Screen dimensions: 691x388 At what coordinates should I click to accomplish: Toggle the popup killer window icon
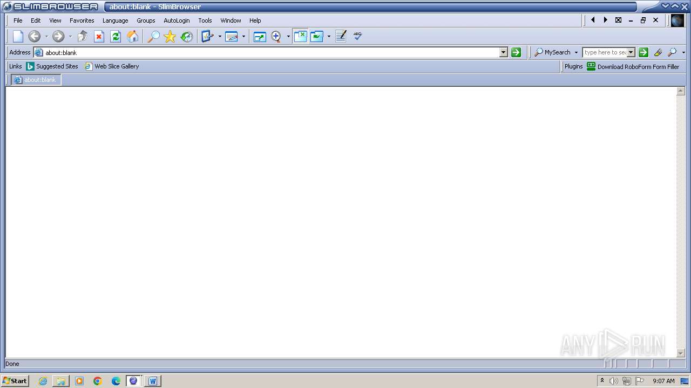click(x=300, y=36)
